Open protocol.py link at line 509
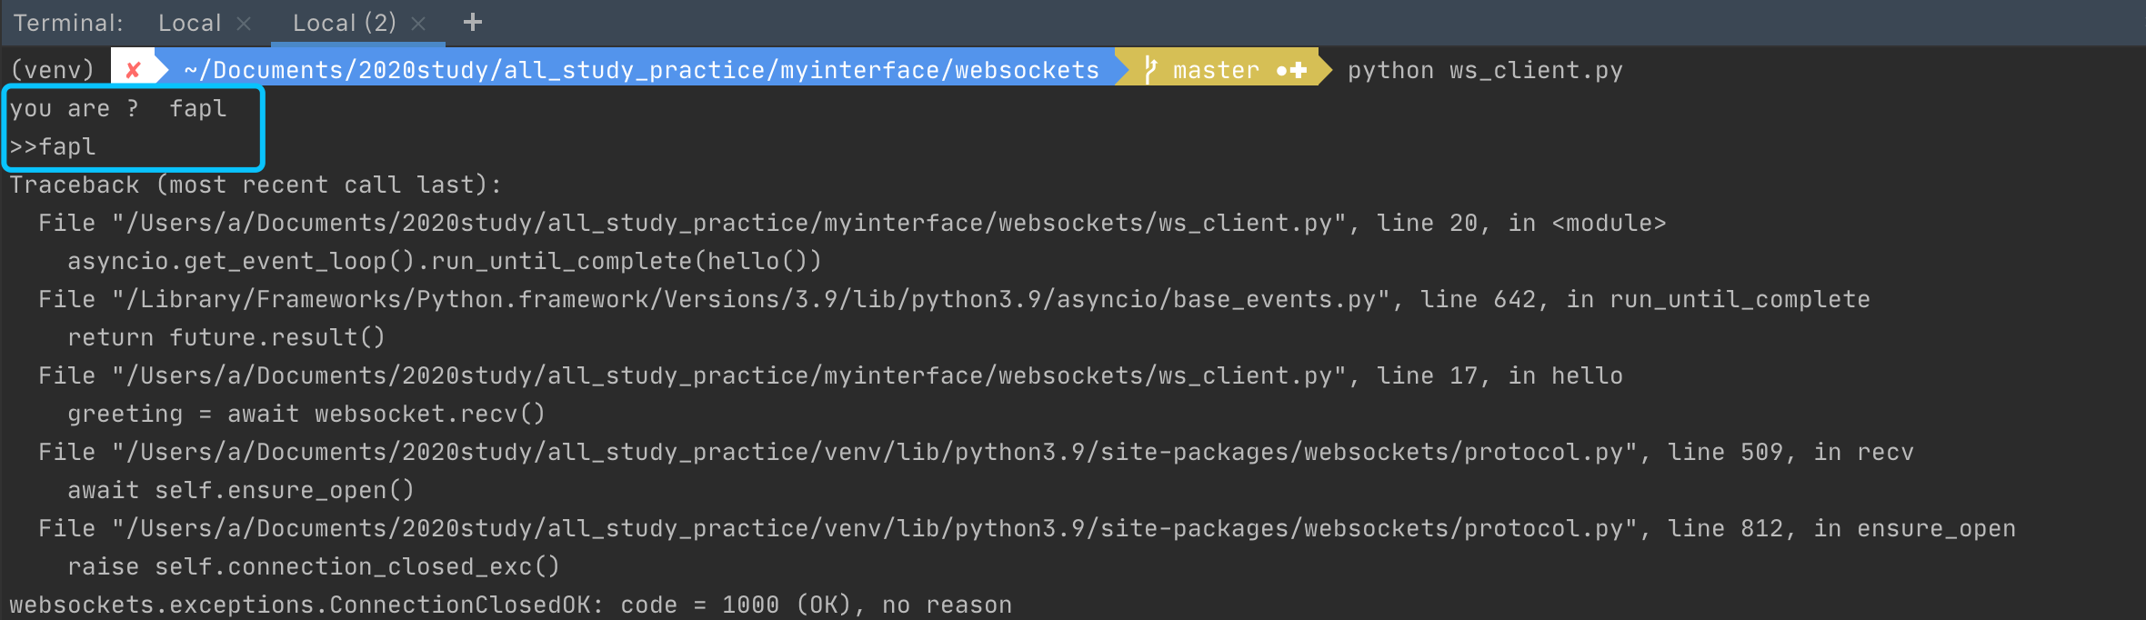 [873, 452]
